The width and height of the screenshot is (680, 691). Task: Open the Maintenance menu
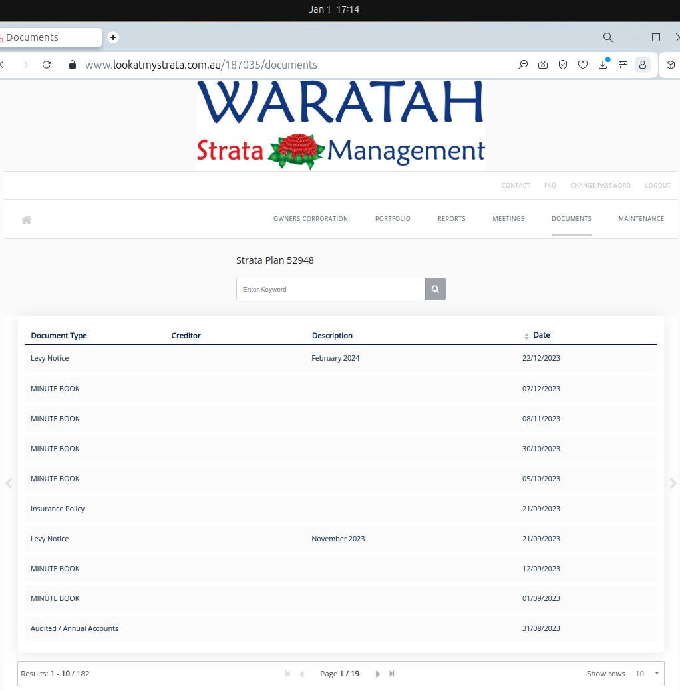tap(641, 218)
